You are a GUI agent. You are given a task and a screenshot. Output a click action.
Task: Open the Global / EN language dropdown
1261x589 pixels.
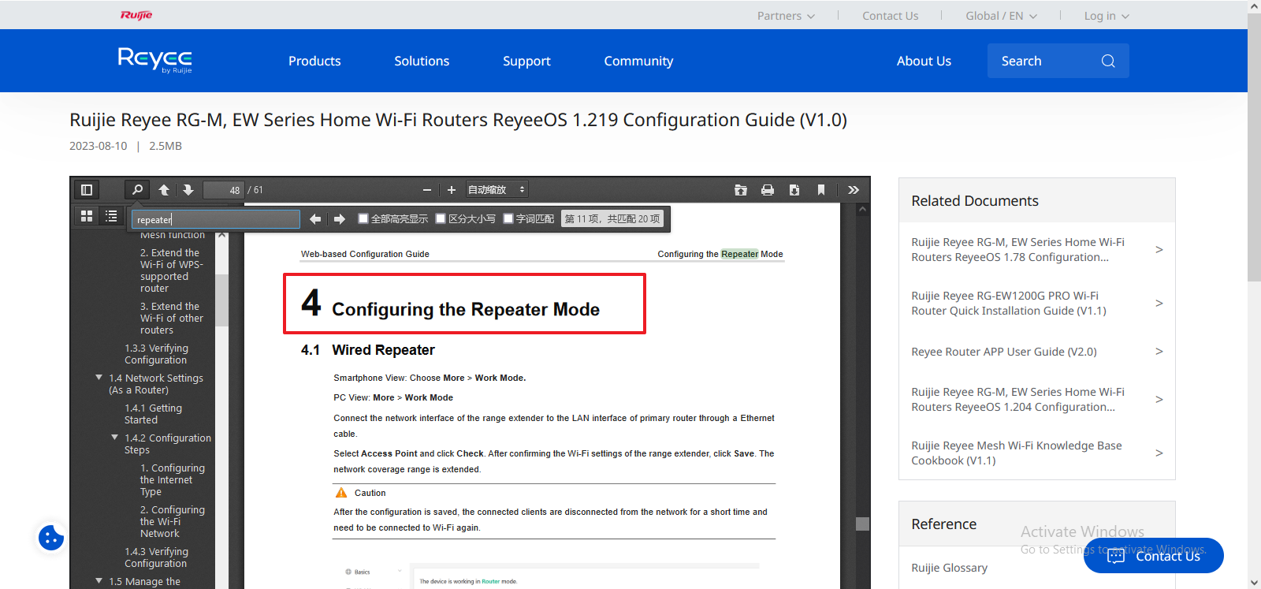(x=1001, y=16)
